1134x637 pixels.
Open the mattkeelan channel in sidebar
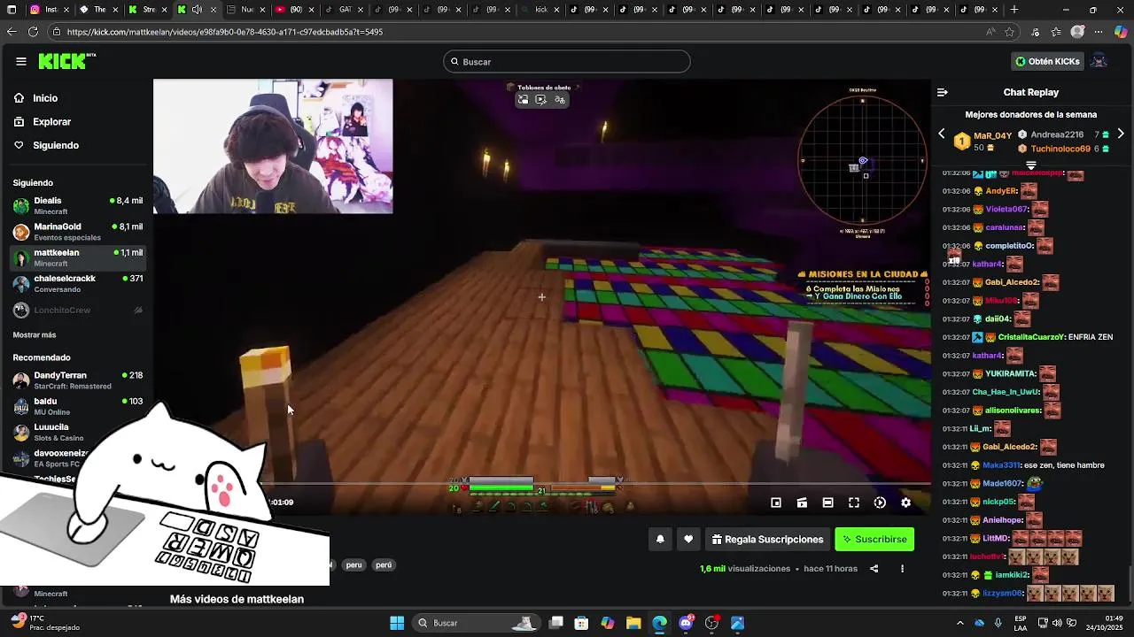(x=78, y=257)
